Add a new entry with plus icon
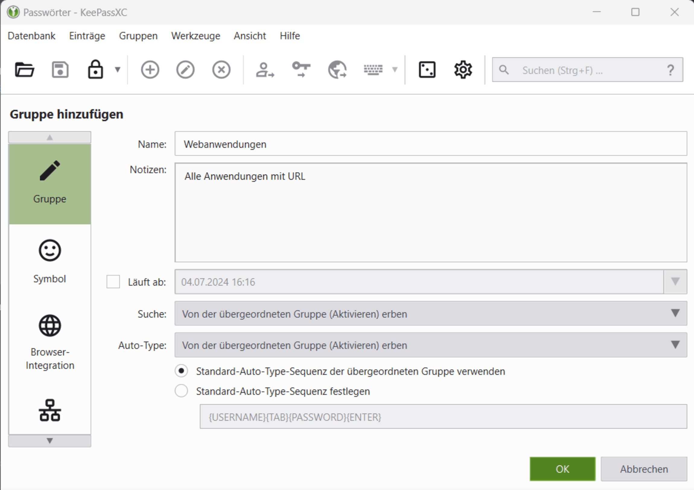694x490 pixels. [x=150, y=70]
